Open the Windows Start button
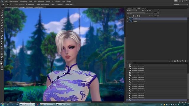This screenshot has width=189, height=106. click(2, 104)
